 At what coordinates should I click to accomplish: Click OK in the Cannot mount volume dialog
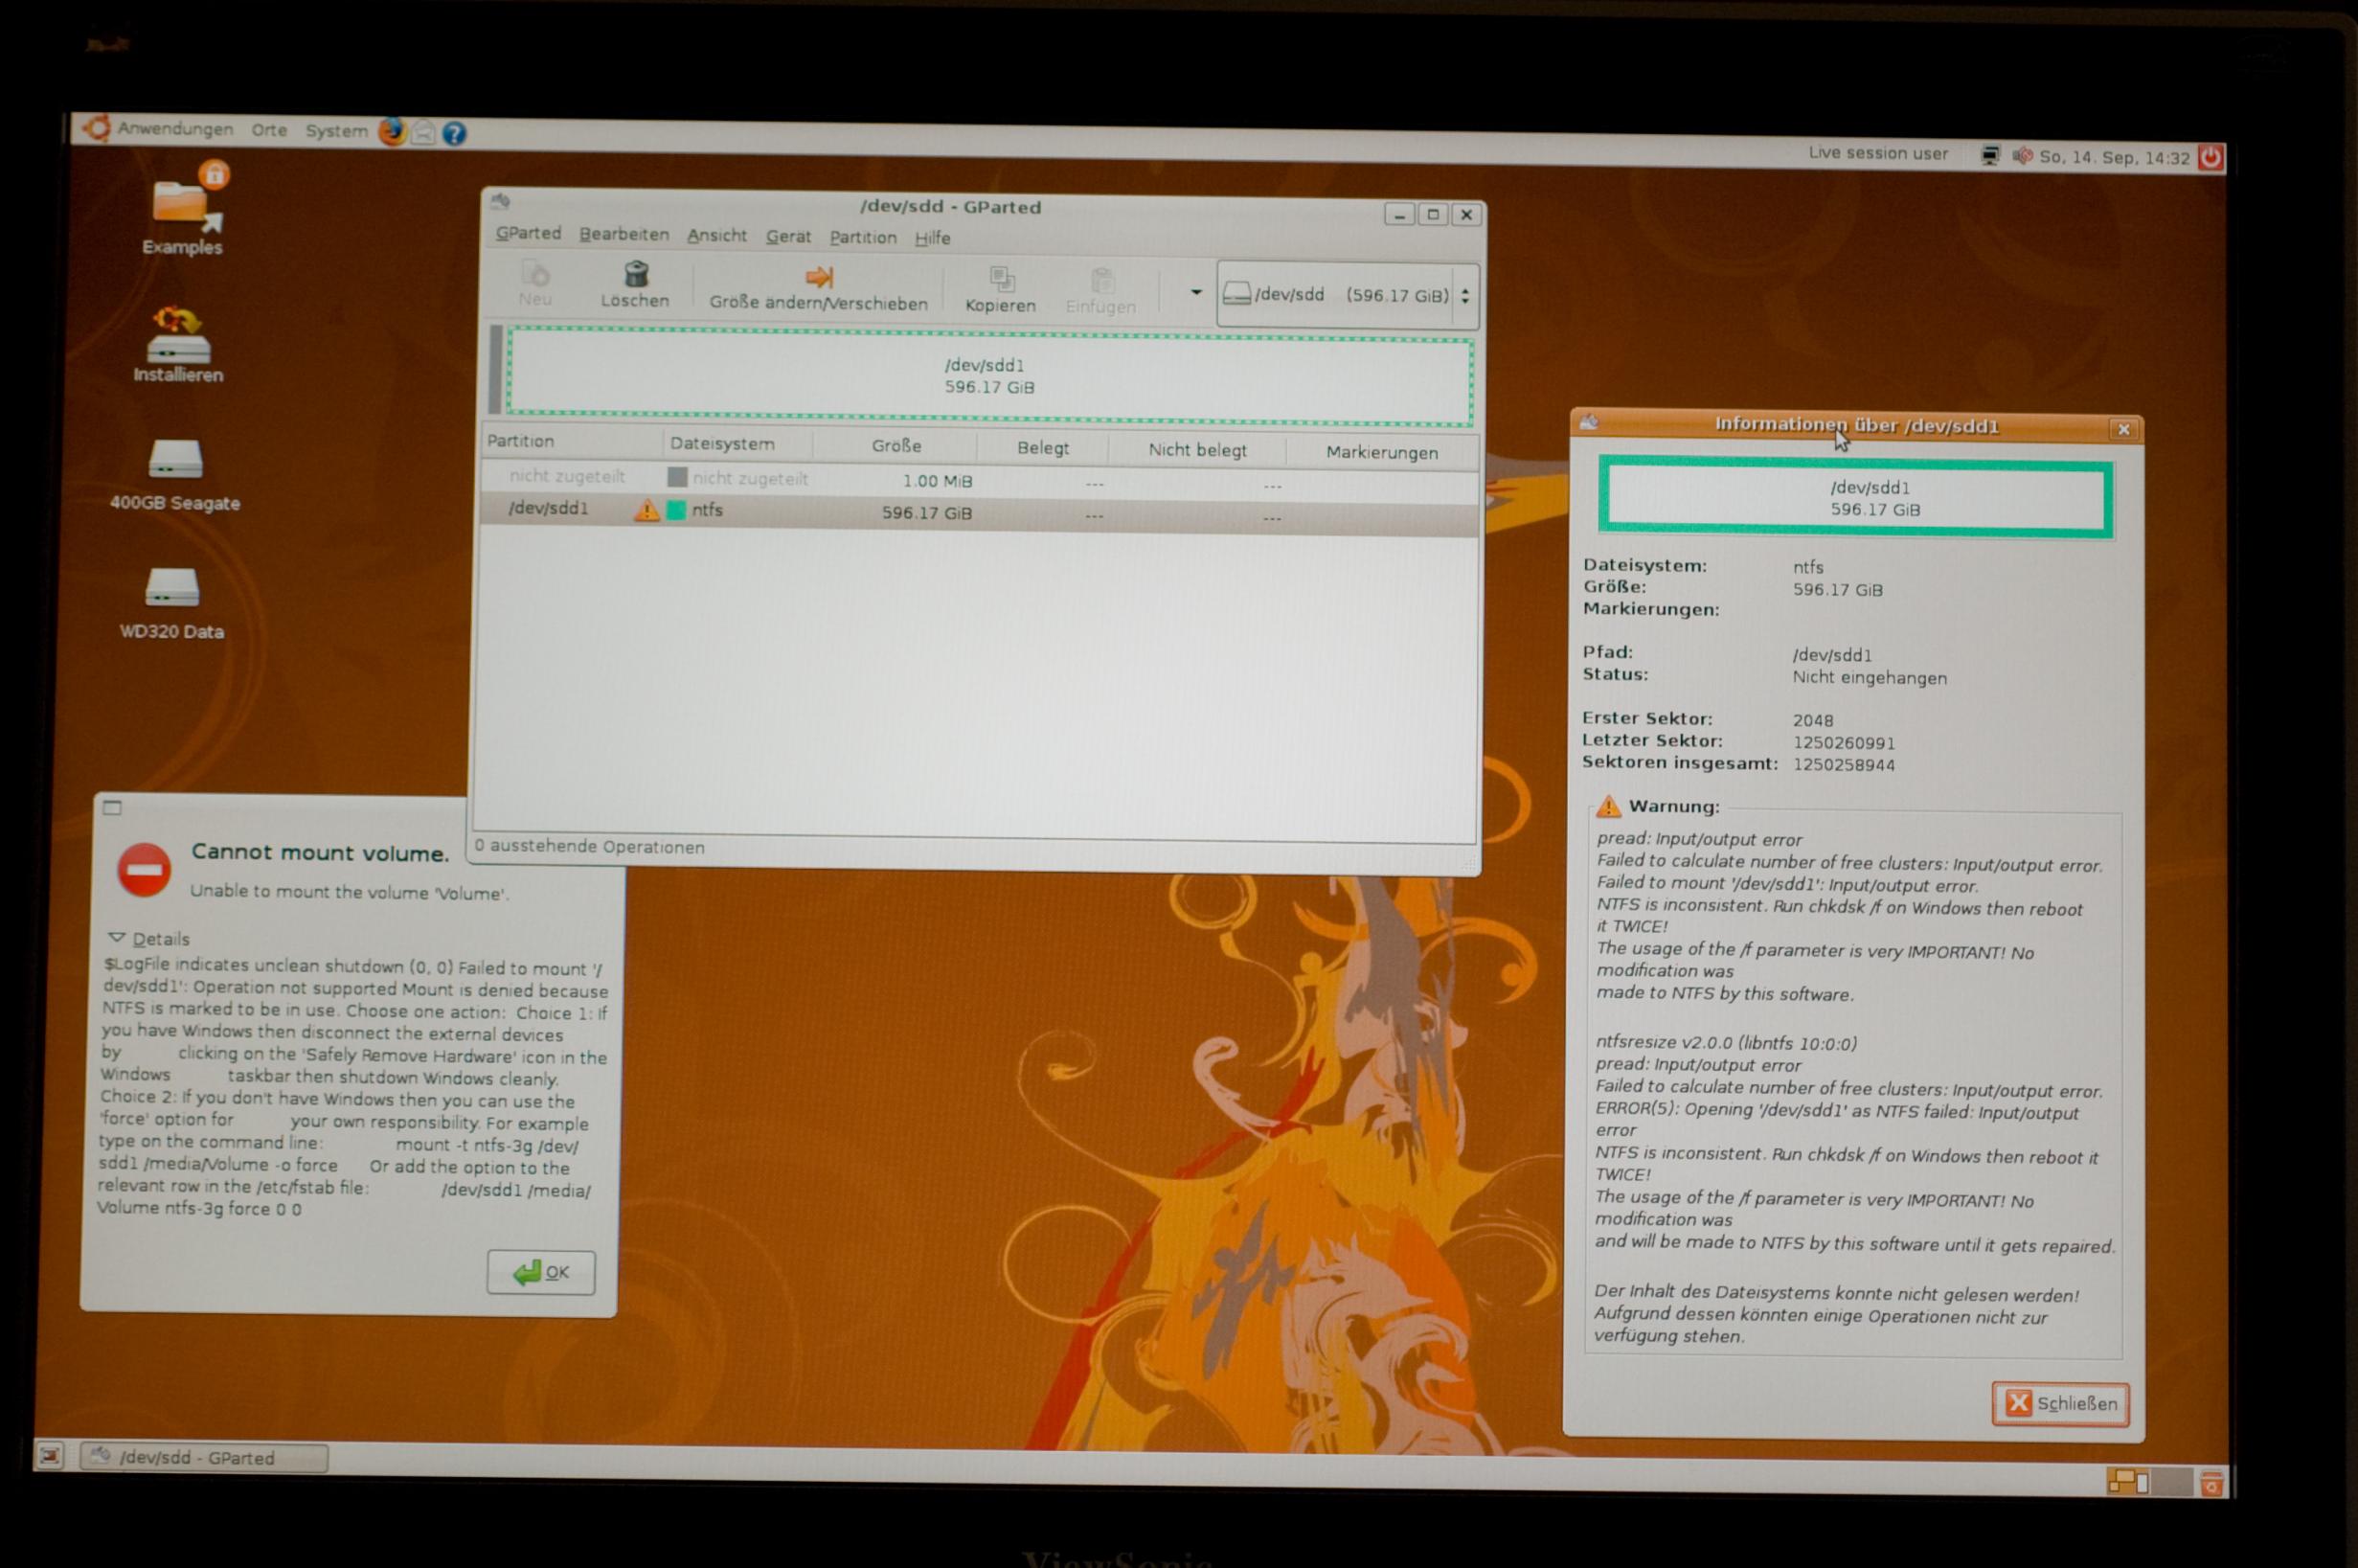click(541, 1272)
